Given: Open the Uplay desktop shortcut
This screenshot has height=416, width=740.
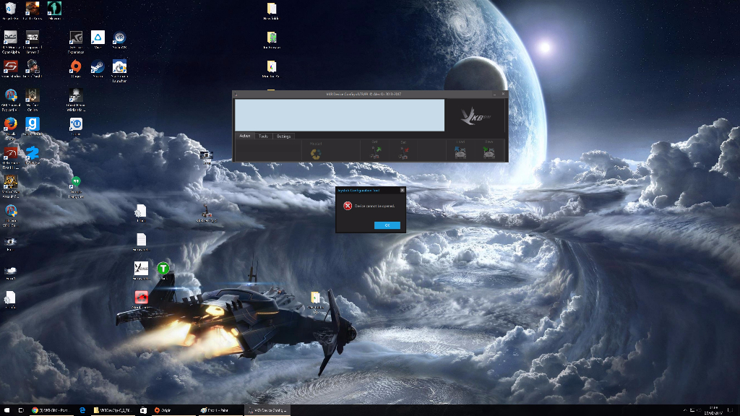Looking at the screenshot, I should pos(75,124).
